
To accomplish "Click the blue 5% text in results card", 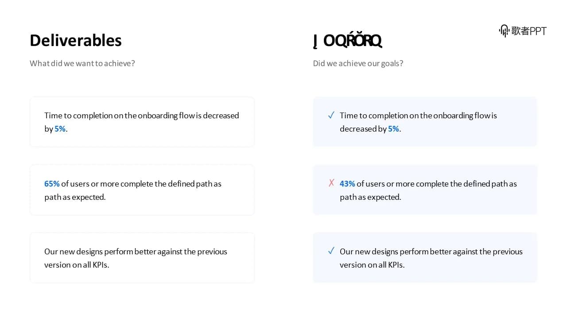I will (x=394, y=129).
